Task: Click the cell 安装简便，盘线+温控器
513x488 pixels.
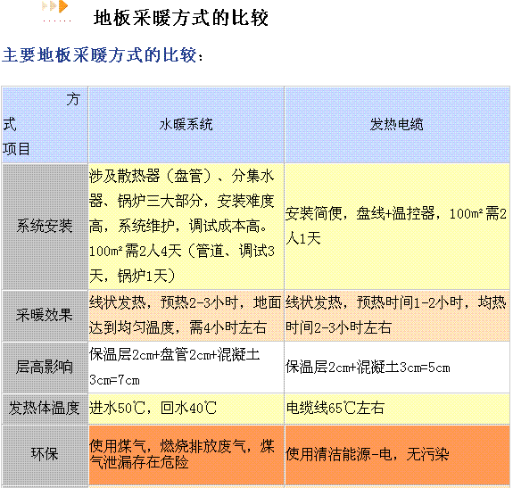Action: tap(397, 227)
